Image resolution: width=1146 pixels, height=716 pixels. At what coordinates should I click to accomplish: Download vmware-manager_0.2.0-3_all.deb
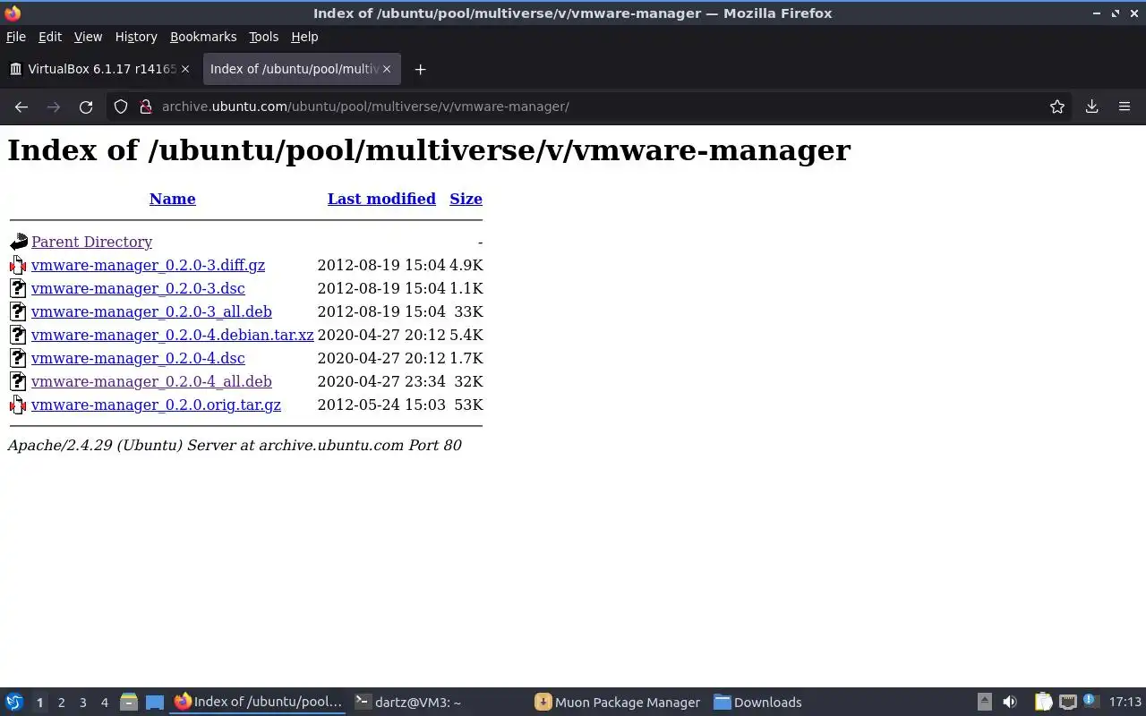click(151, 311)
